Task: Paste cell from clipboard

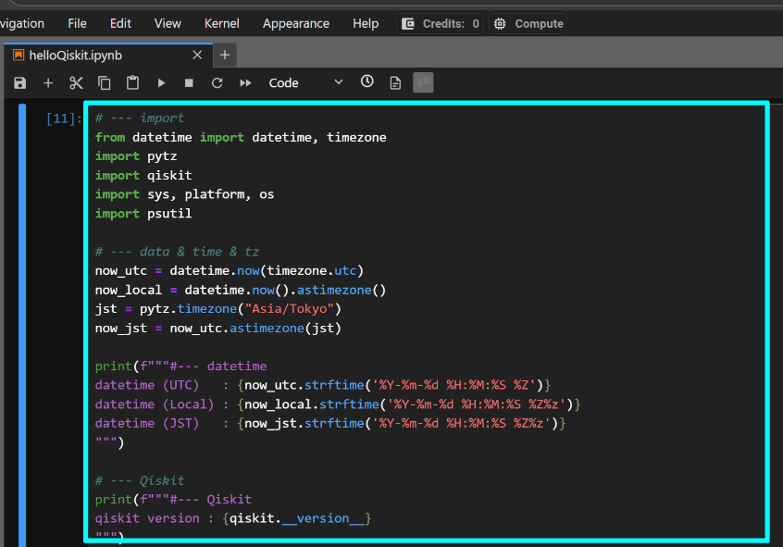Action: (x=132, y=83)
